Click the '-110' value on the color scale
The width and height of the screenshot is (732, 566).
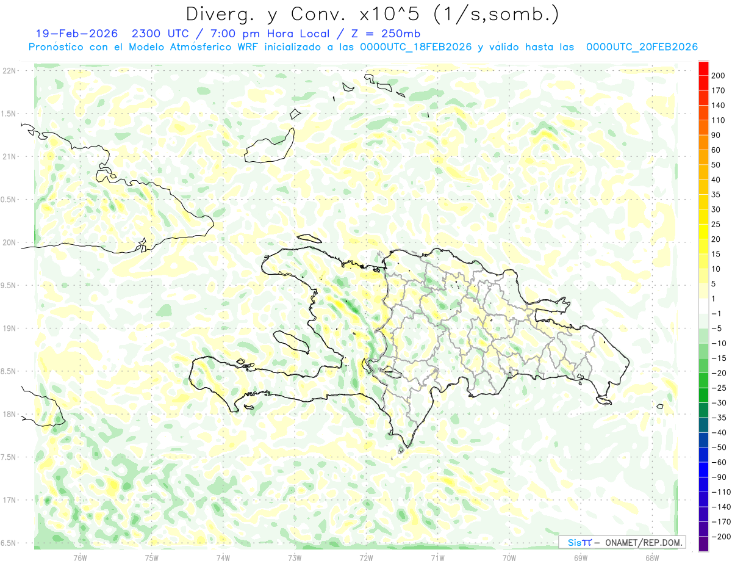(x=720, y=492)
